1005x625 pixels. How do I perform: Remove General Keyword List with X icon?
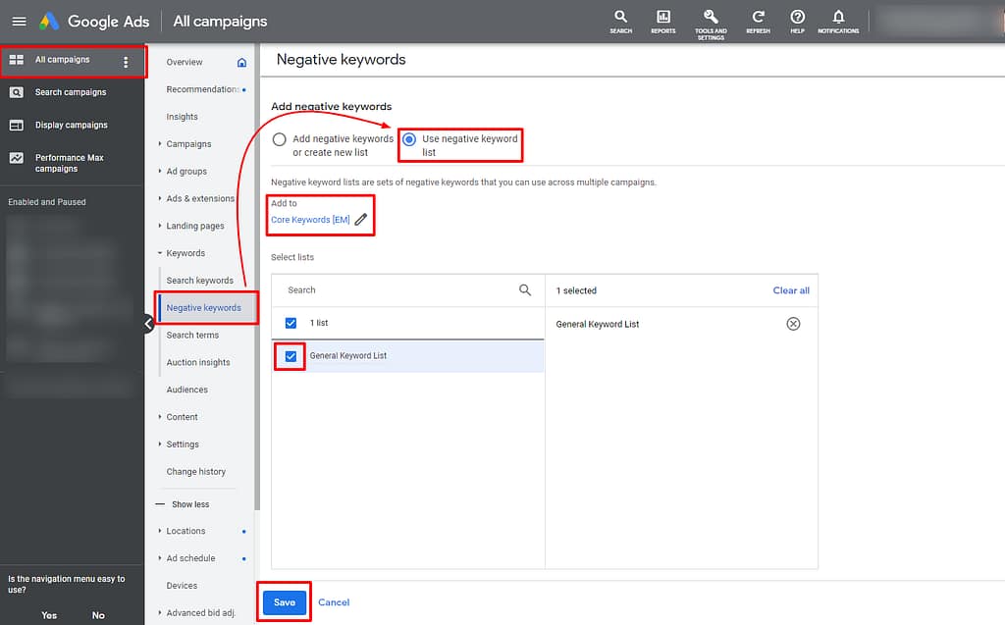tap(793, 324)
